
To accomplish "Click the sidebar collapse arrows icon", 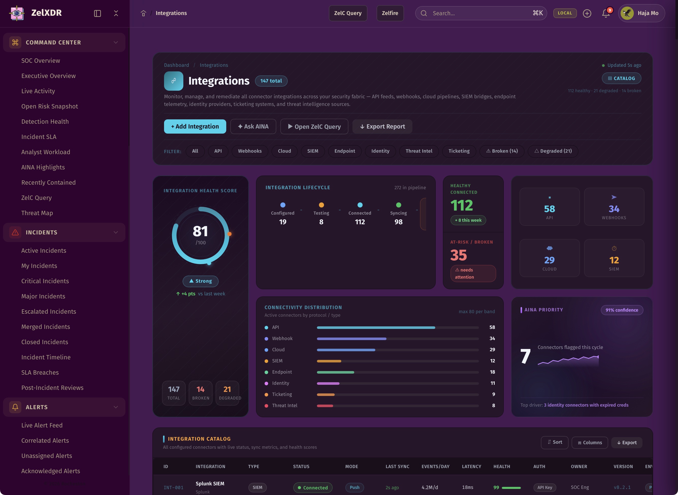I will tap(116, 13).
